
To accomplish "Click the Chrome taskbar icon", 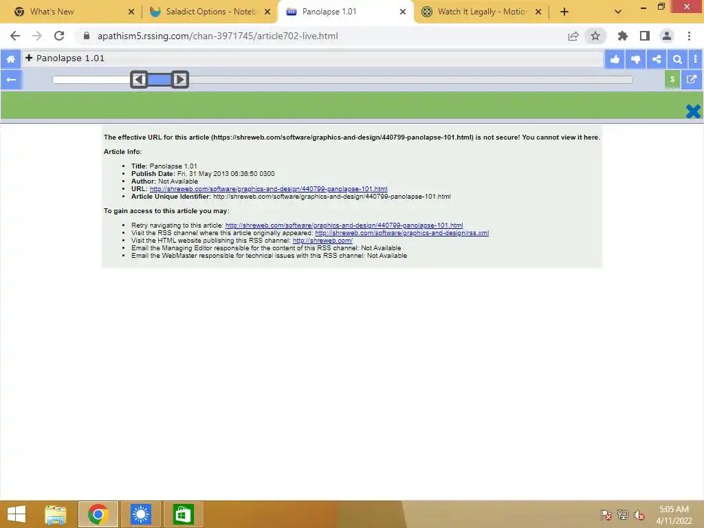I will click(x=98, y=514).
